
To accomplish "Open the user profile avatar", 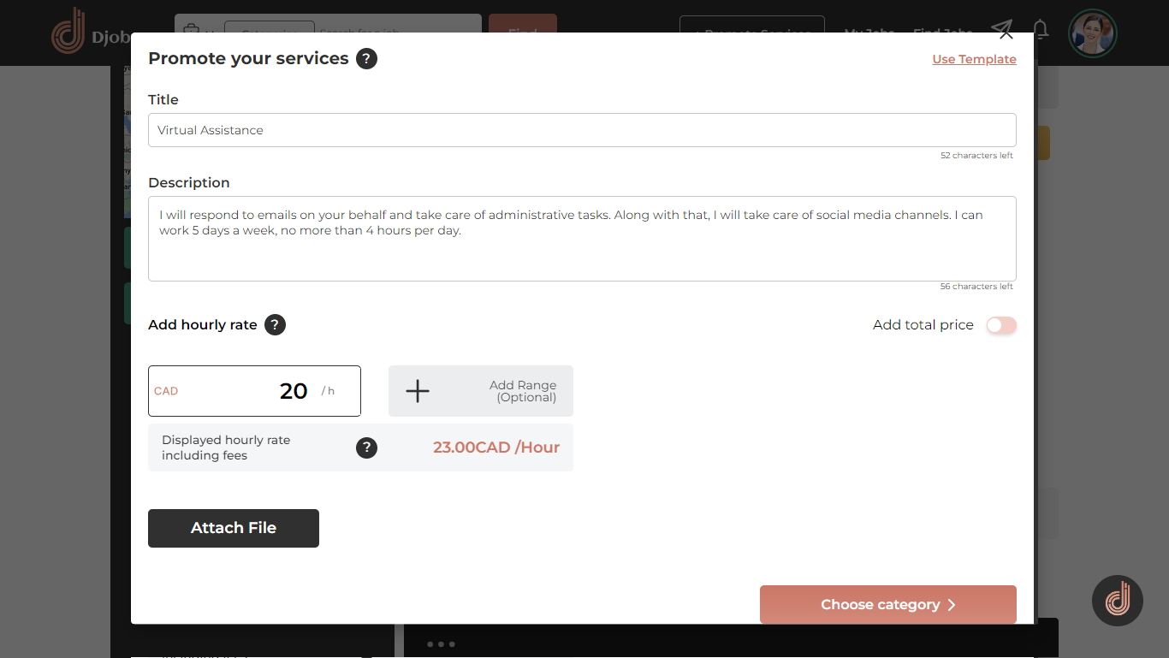I will [1092, 33].
